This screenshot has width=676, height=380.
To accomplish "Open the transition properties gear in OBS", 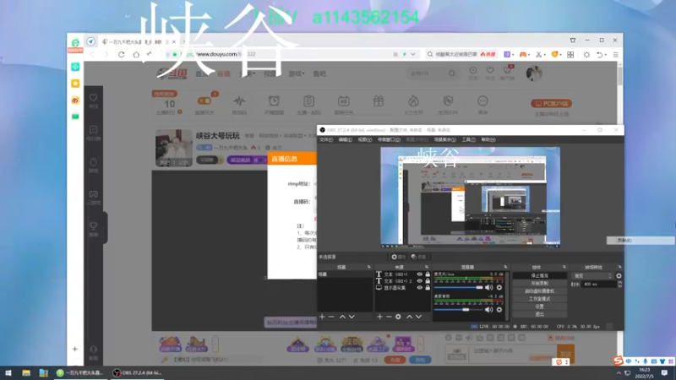I will pos(619,276).
